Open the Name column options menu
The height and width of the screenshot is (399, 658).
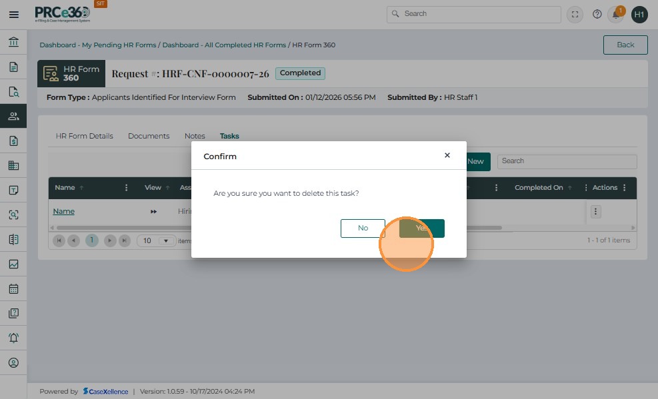pos(126,188)
